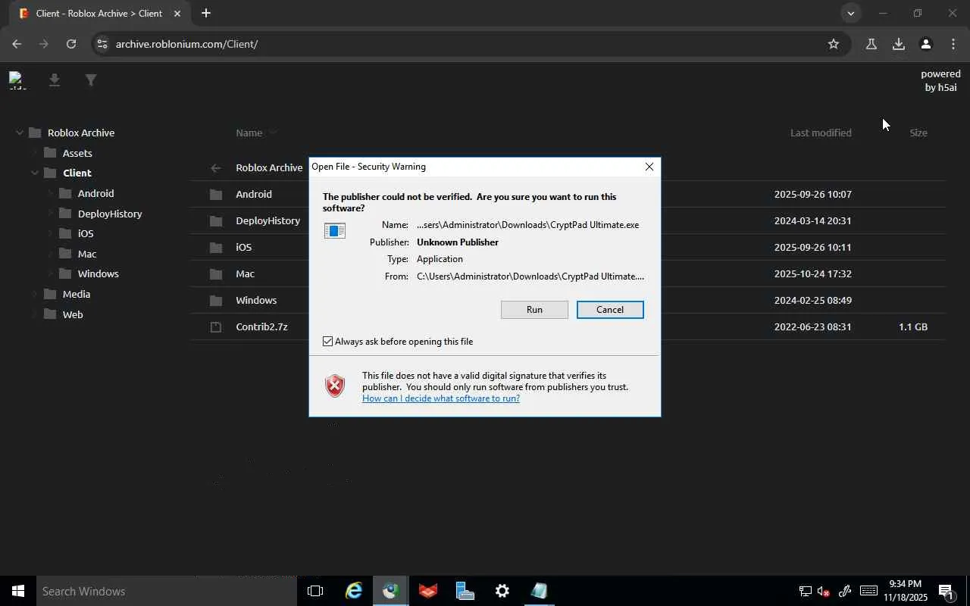Click the h5ai logo icon
This screenshot has width=970, height=606.
tap(17, 80)
